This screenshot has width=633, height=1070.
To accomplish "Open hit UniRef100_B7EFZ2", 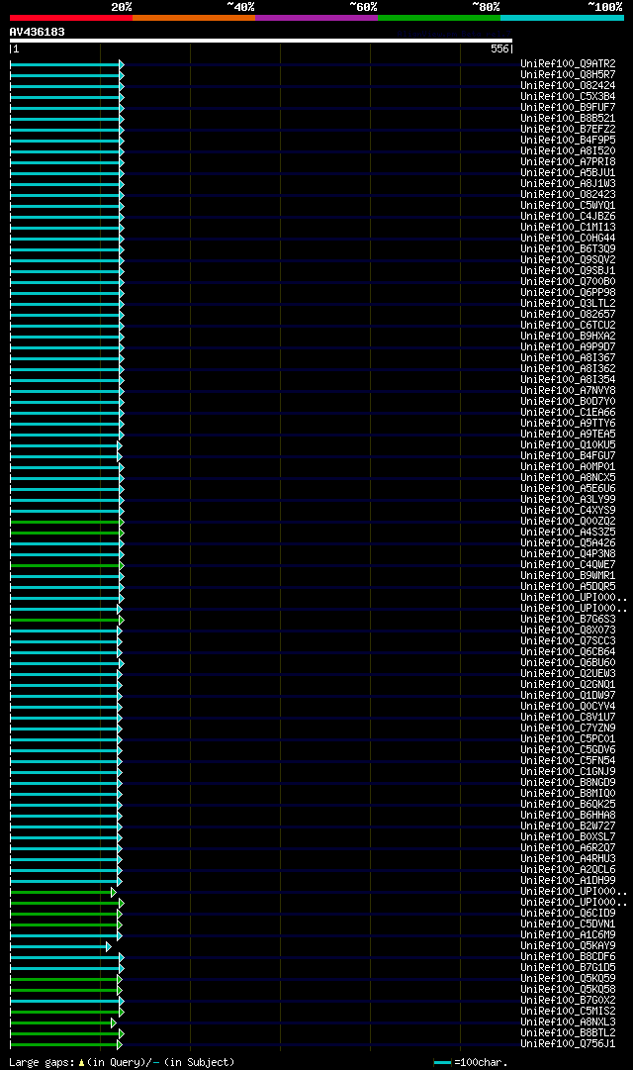I will point(568,130).
